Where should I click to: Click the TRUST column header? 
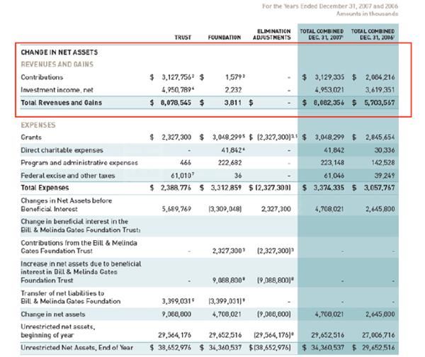tap(183, 37)
